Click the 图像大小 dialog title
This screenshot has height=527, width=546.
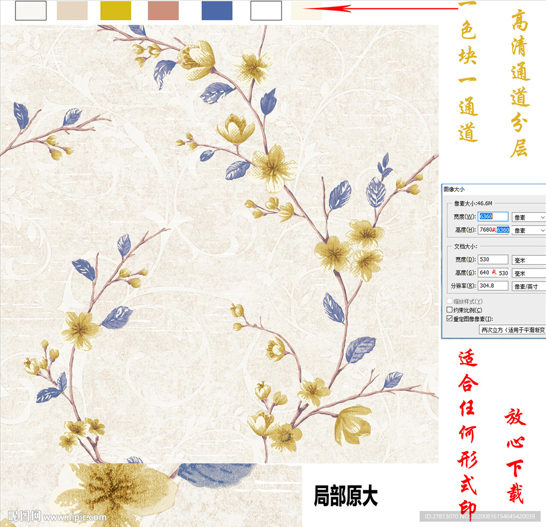click(x=454, y=189)
